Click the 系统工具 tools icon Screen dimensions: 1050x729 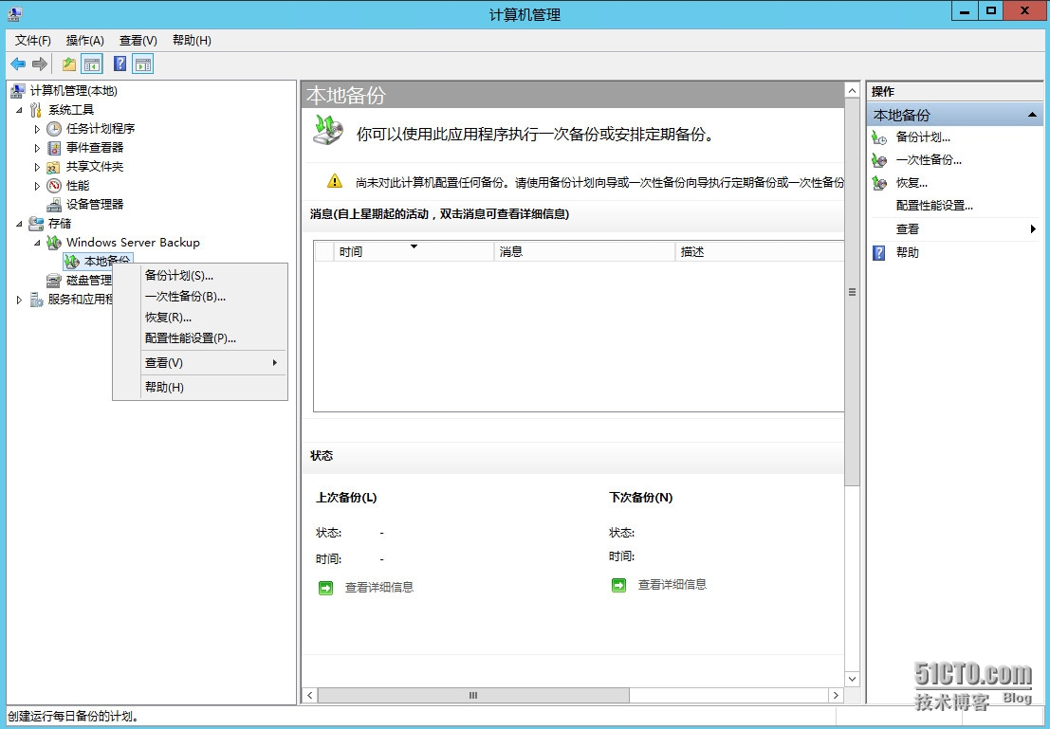coord(36,110)
